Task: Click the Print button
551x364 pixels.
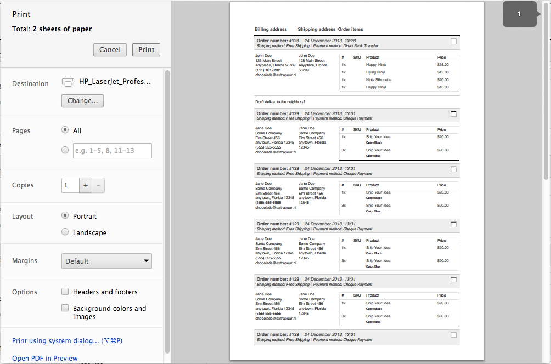Action: 146,50
